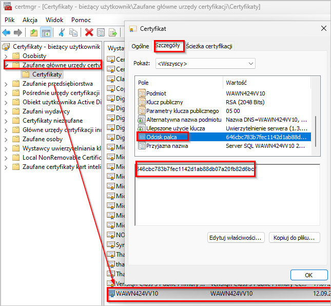This screenshot has height=306, width=331.
Task: Click the certmgr application icon in title bar
Action: coord(8,6)
